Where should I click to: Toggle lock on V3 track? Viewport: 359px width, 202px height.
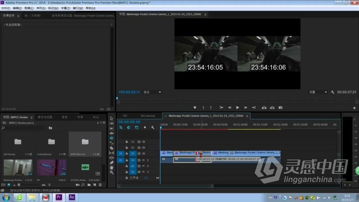click(127, 142)
